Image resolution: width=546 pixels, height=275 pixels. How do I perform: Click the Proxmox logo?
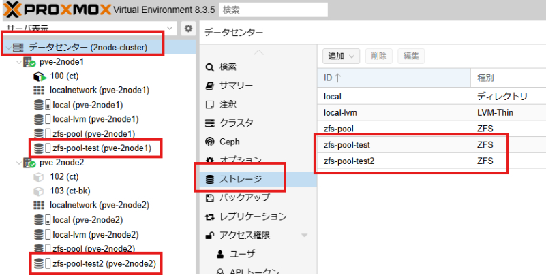click(57, 9)
